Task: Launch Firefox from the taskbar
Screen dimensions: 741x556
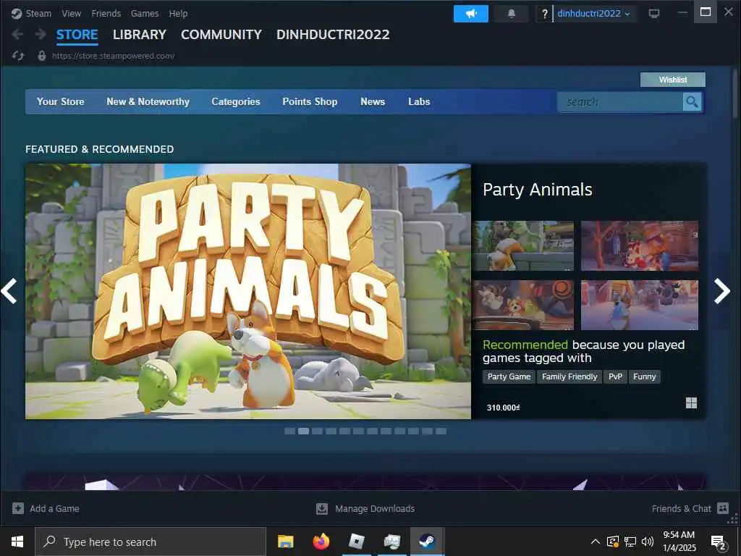Action: point(321,542)
